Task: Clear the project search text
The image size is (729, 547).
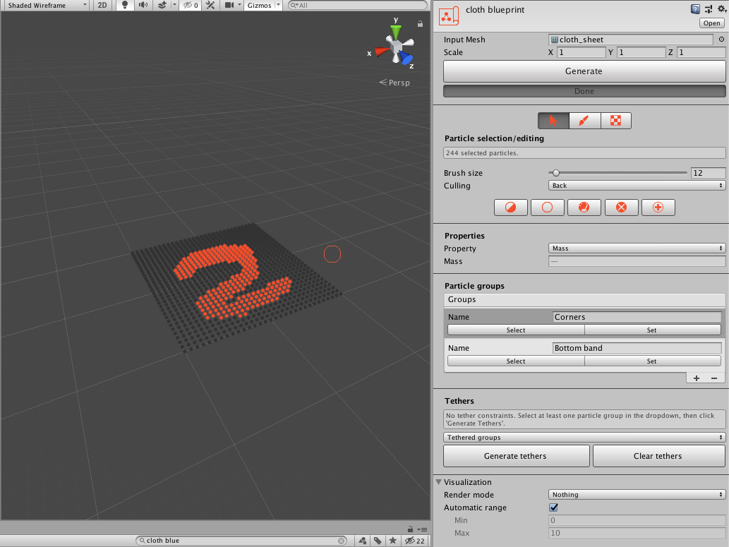Action: pos(342,541)
